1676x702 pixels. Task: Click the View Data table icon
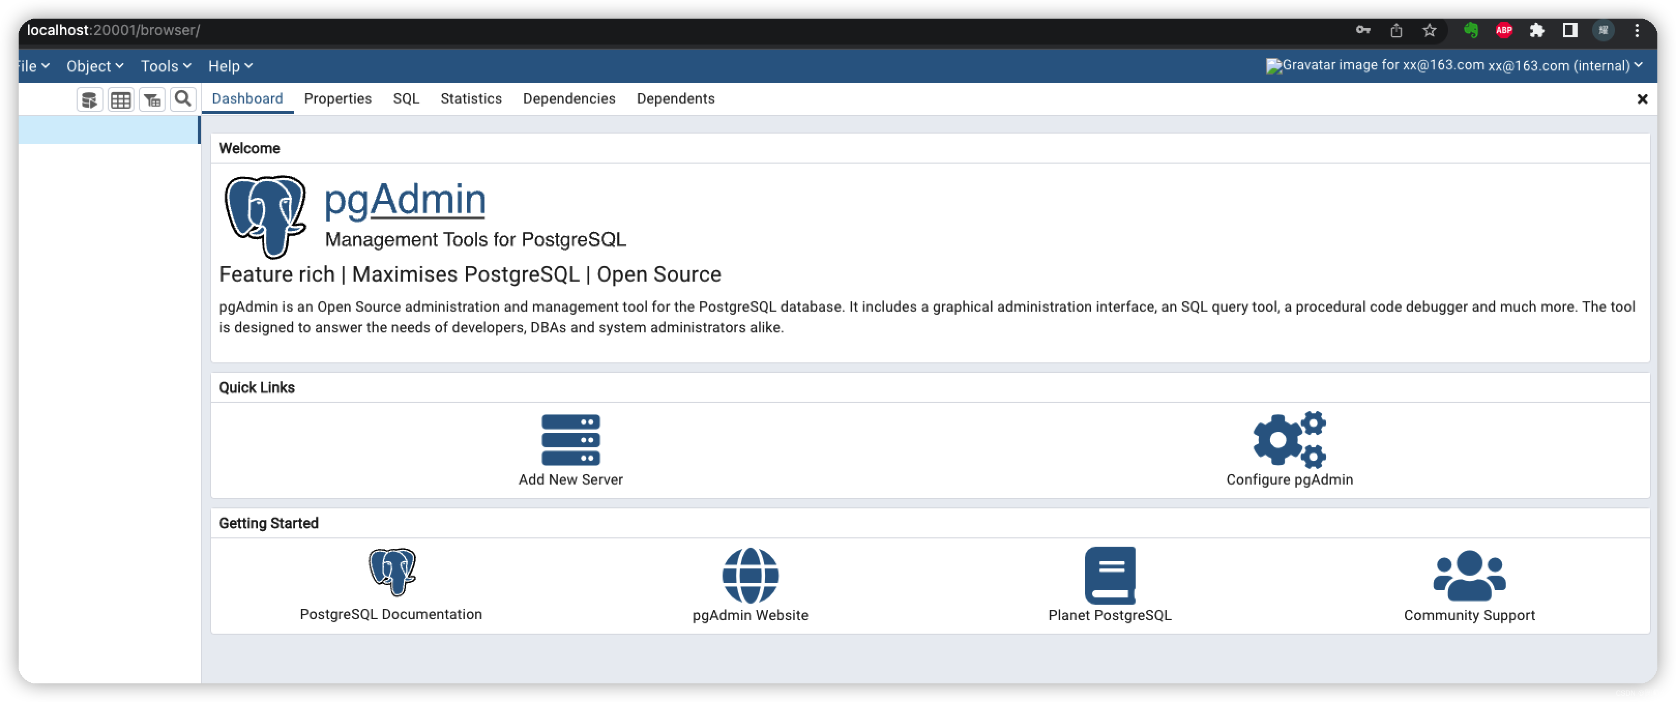(x=121, y=99)
